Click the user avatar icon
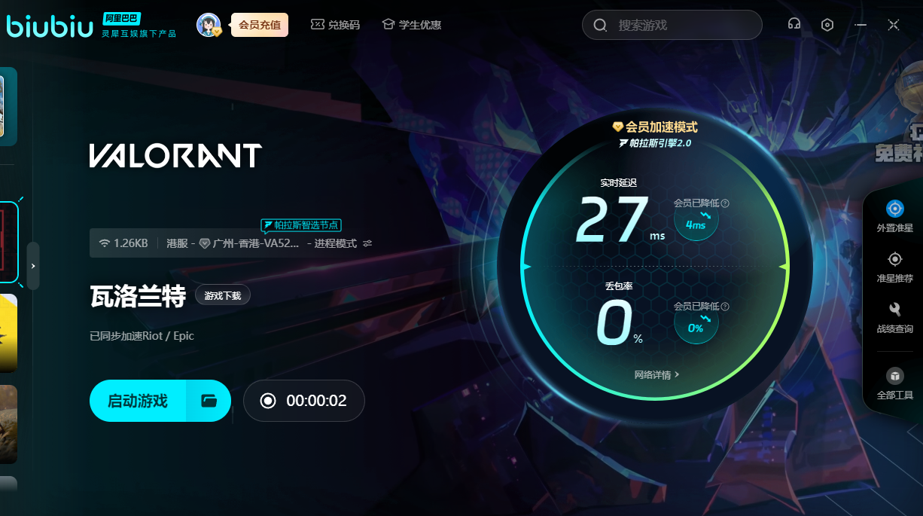 click(x=209, y=25)
